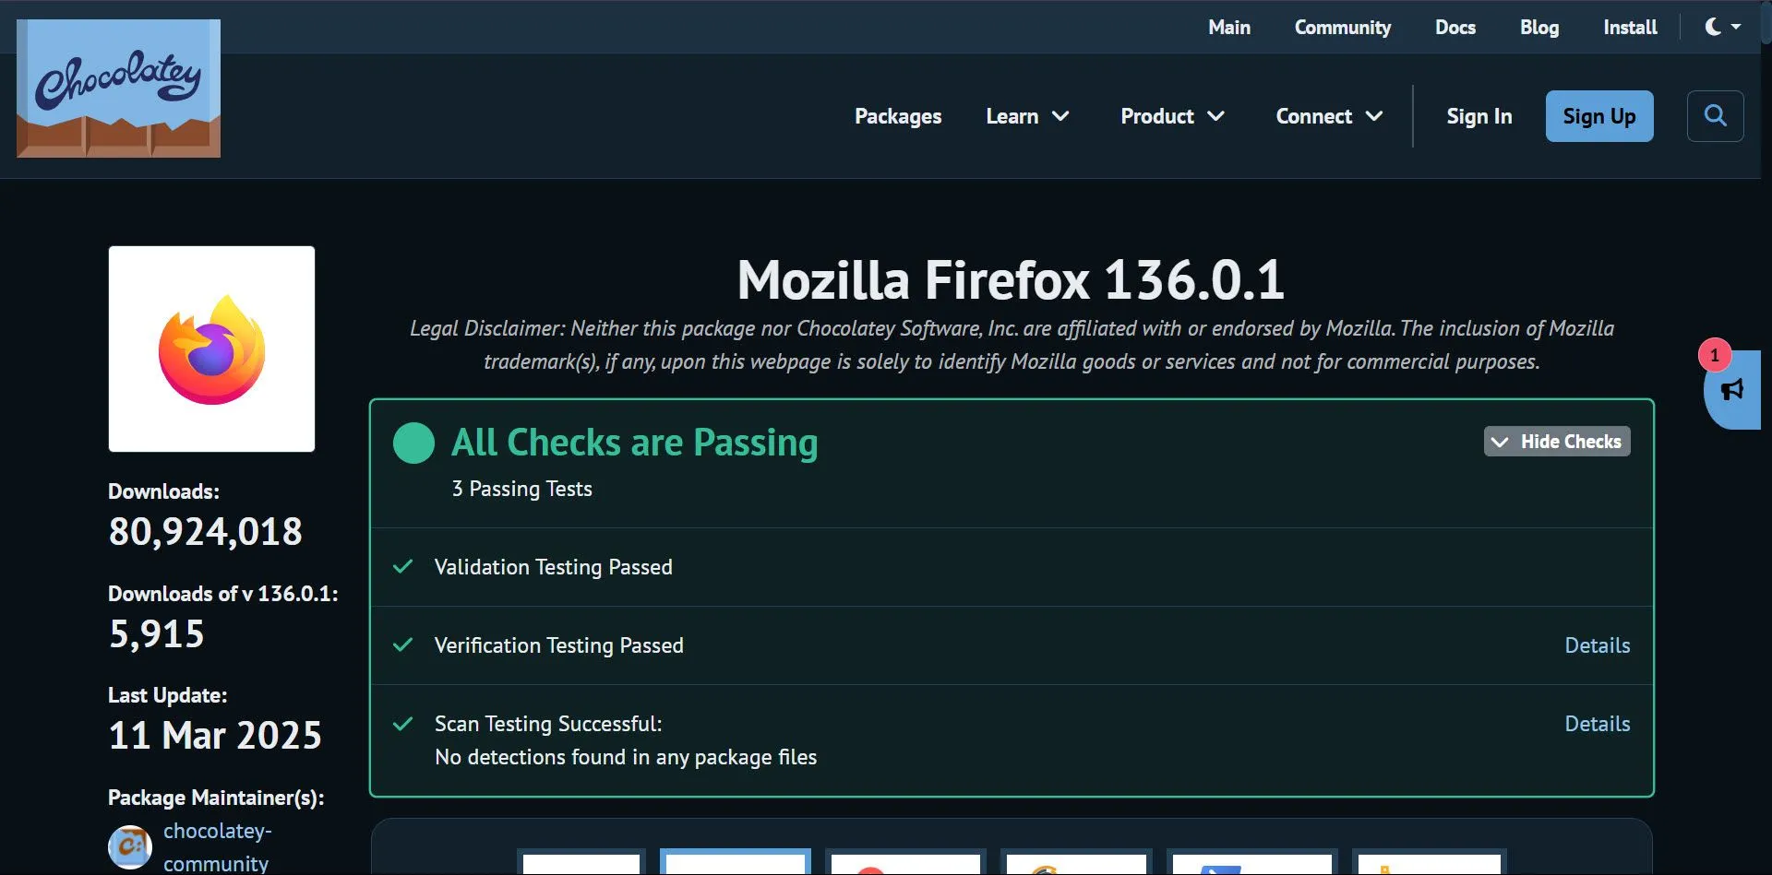Open the announcements megaphone icon
Image resolution: width=1772 pixels, height=875 pixels.
pyautogui.click(x=1732, y=390)
